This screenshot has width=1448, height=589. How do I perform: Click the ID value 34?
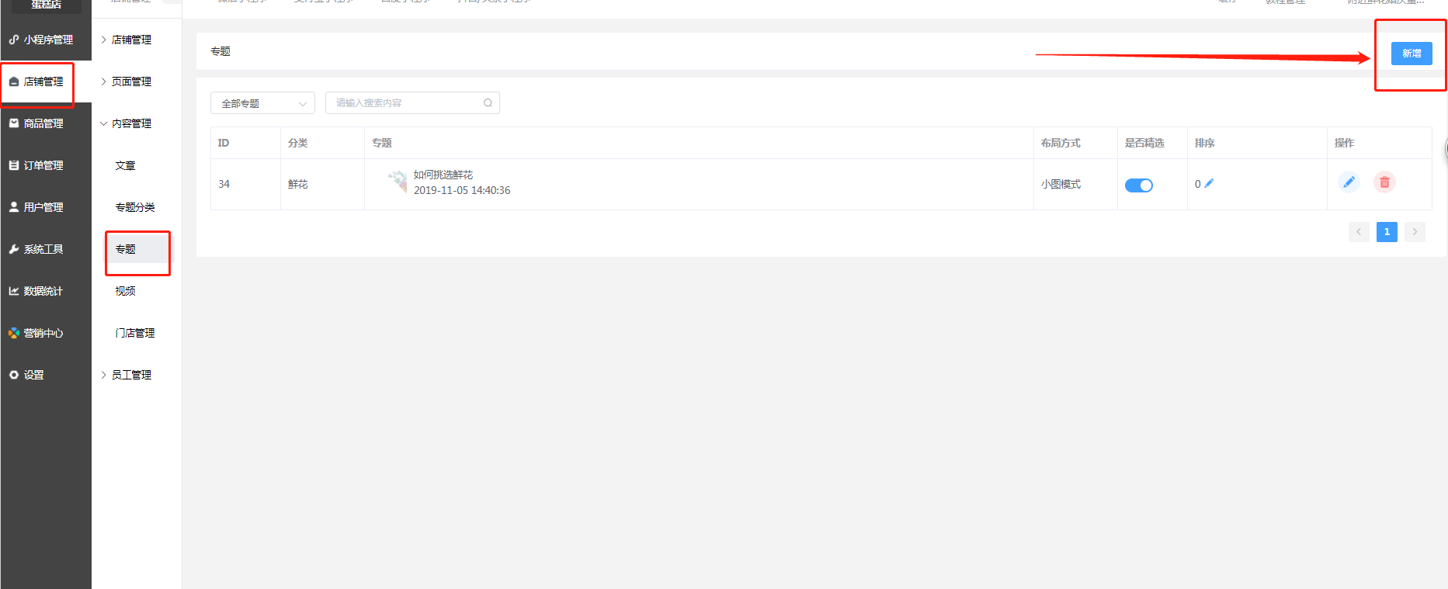point(224,184)
